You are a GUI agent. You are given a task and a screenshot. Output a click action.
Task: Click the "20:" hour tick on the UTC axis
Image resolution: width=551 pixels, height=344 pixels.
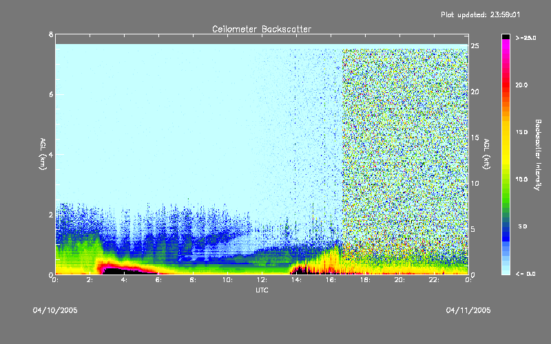point(400,280)
